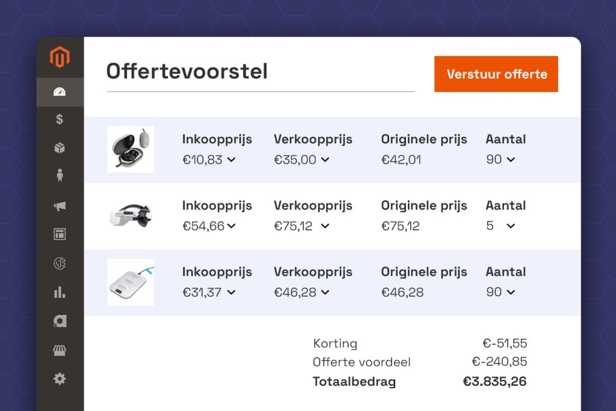Expand the €46,28 Verkoopprijs dropdown
Viewport: 616px width, 411px height.
(x=325, y=292)
